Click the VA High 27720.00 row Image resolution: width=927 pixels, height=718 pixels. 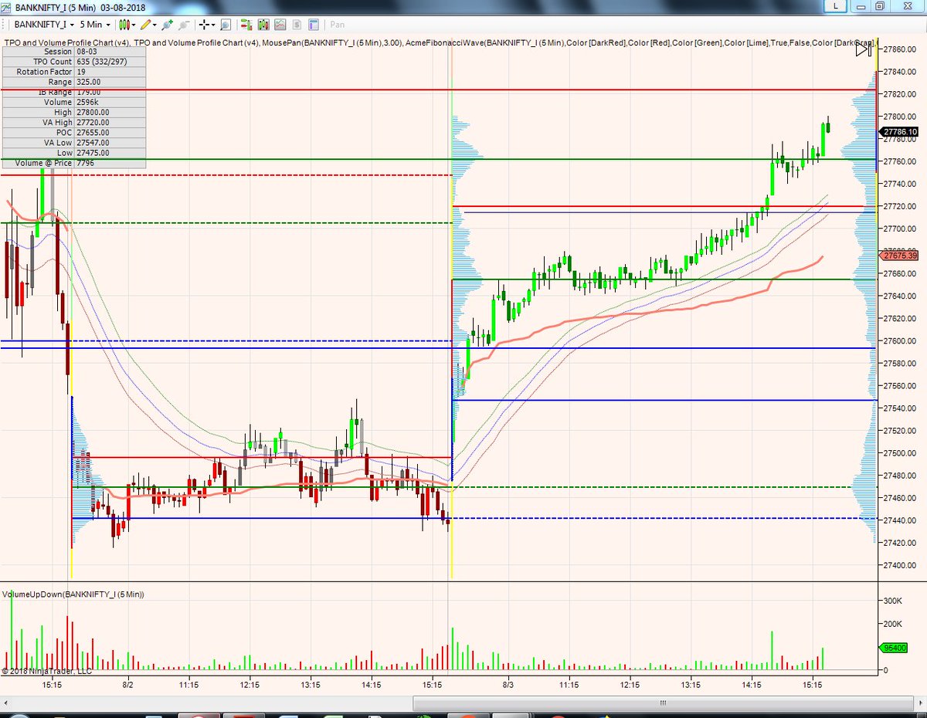[73, 122]
